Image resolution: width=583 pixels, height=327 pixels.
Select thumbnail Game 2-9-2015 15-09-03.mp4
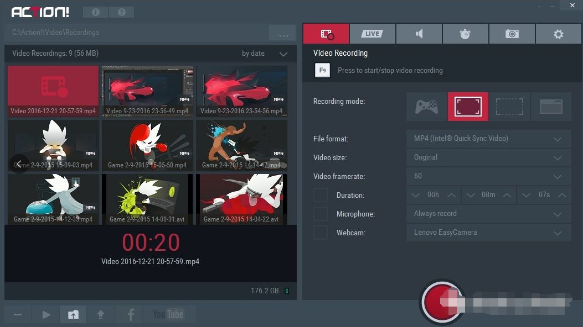coord(53,145)
